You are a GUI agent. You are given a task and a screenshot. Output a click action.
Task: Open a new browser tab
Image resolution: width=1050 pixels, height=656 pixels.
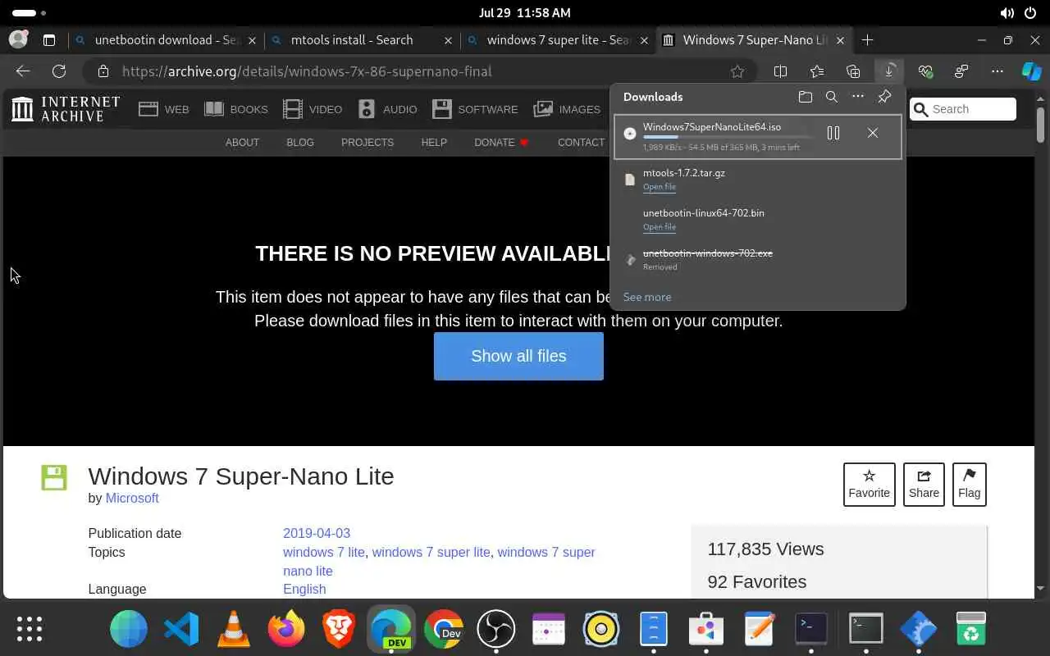867,39
